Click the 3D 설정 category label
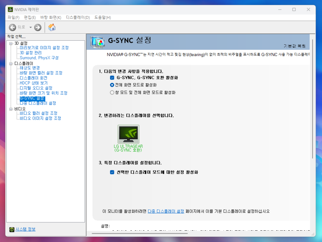This screenshot has height=242, width=322. point(21,43)
